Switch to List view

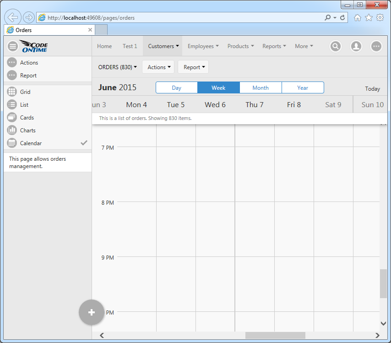point(48,105)
